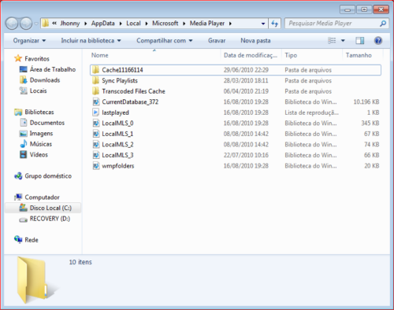Viewport: 394px width, 310px height.
Task: Open Downloads in the sidebar
Action: tap(45, 80)
